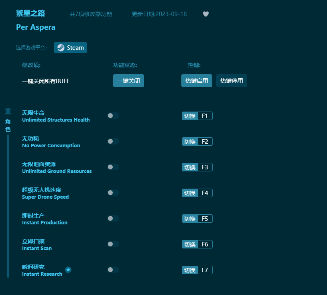Activate the Instant Production switch

113,218
